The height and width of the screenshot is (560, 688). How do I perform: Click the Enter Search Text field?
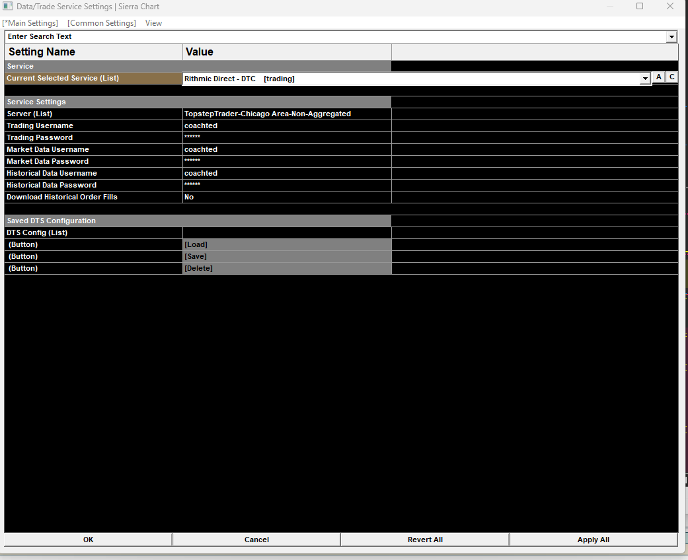(x=336, y=37)
